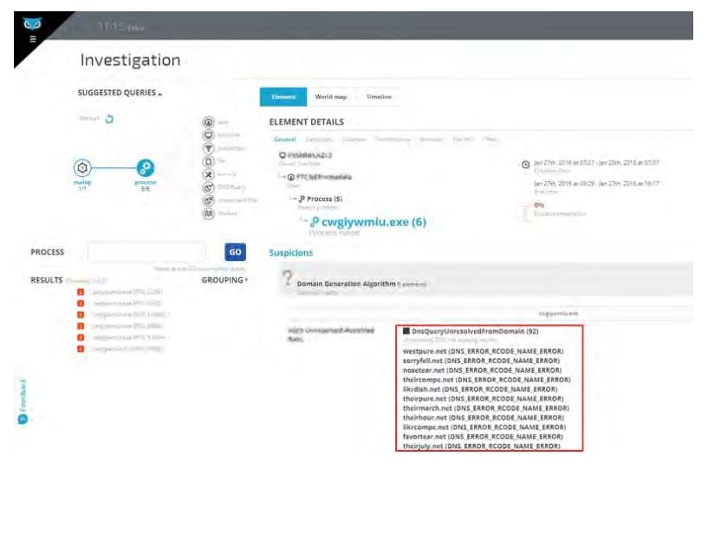Select the Service element type icon
Screen dimensions: 708x540
[208, 174]
